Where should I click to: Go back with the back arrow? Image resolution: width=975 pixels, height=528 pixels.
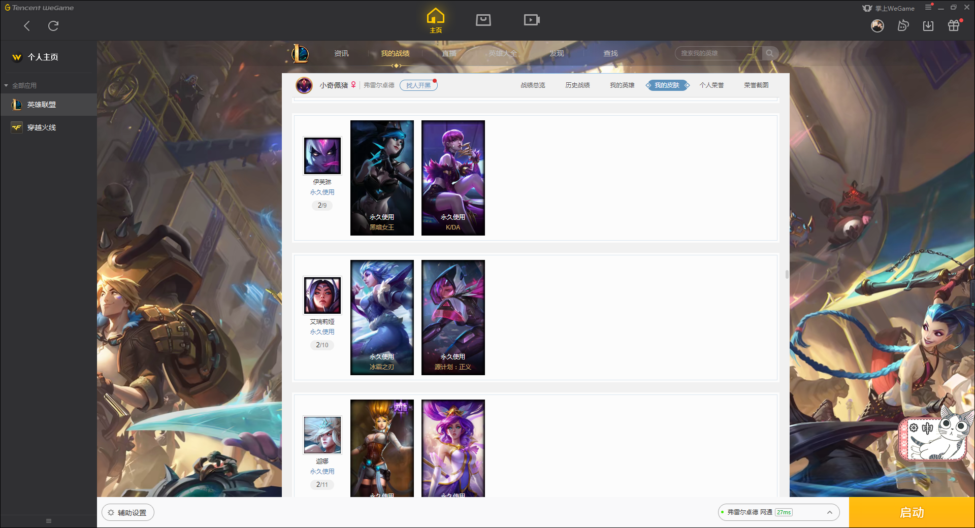[27, 26]
